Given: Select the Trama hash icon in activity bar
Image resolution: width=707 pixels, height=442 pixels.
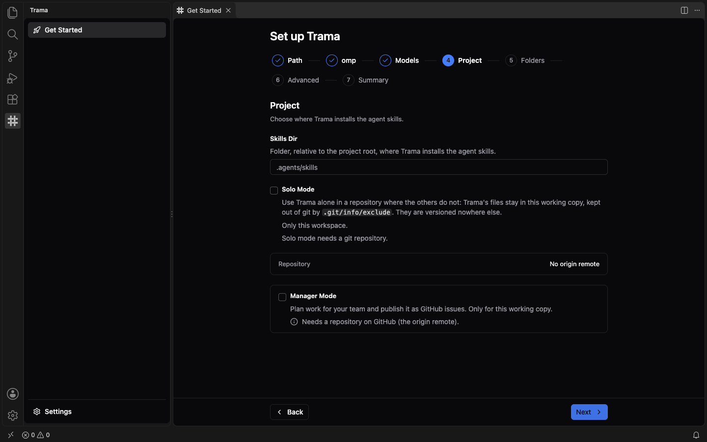Looking at the screenshot, I should point(13,121).
